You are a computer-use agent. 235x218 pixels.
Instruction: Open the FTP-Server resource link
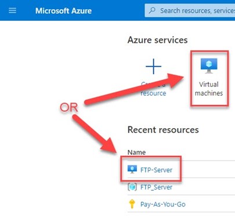(x=156, y=170)
